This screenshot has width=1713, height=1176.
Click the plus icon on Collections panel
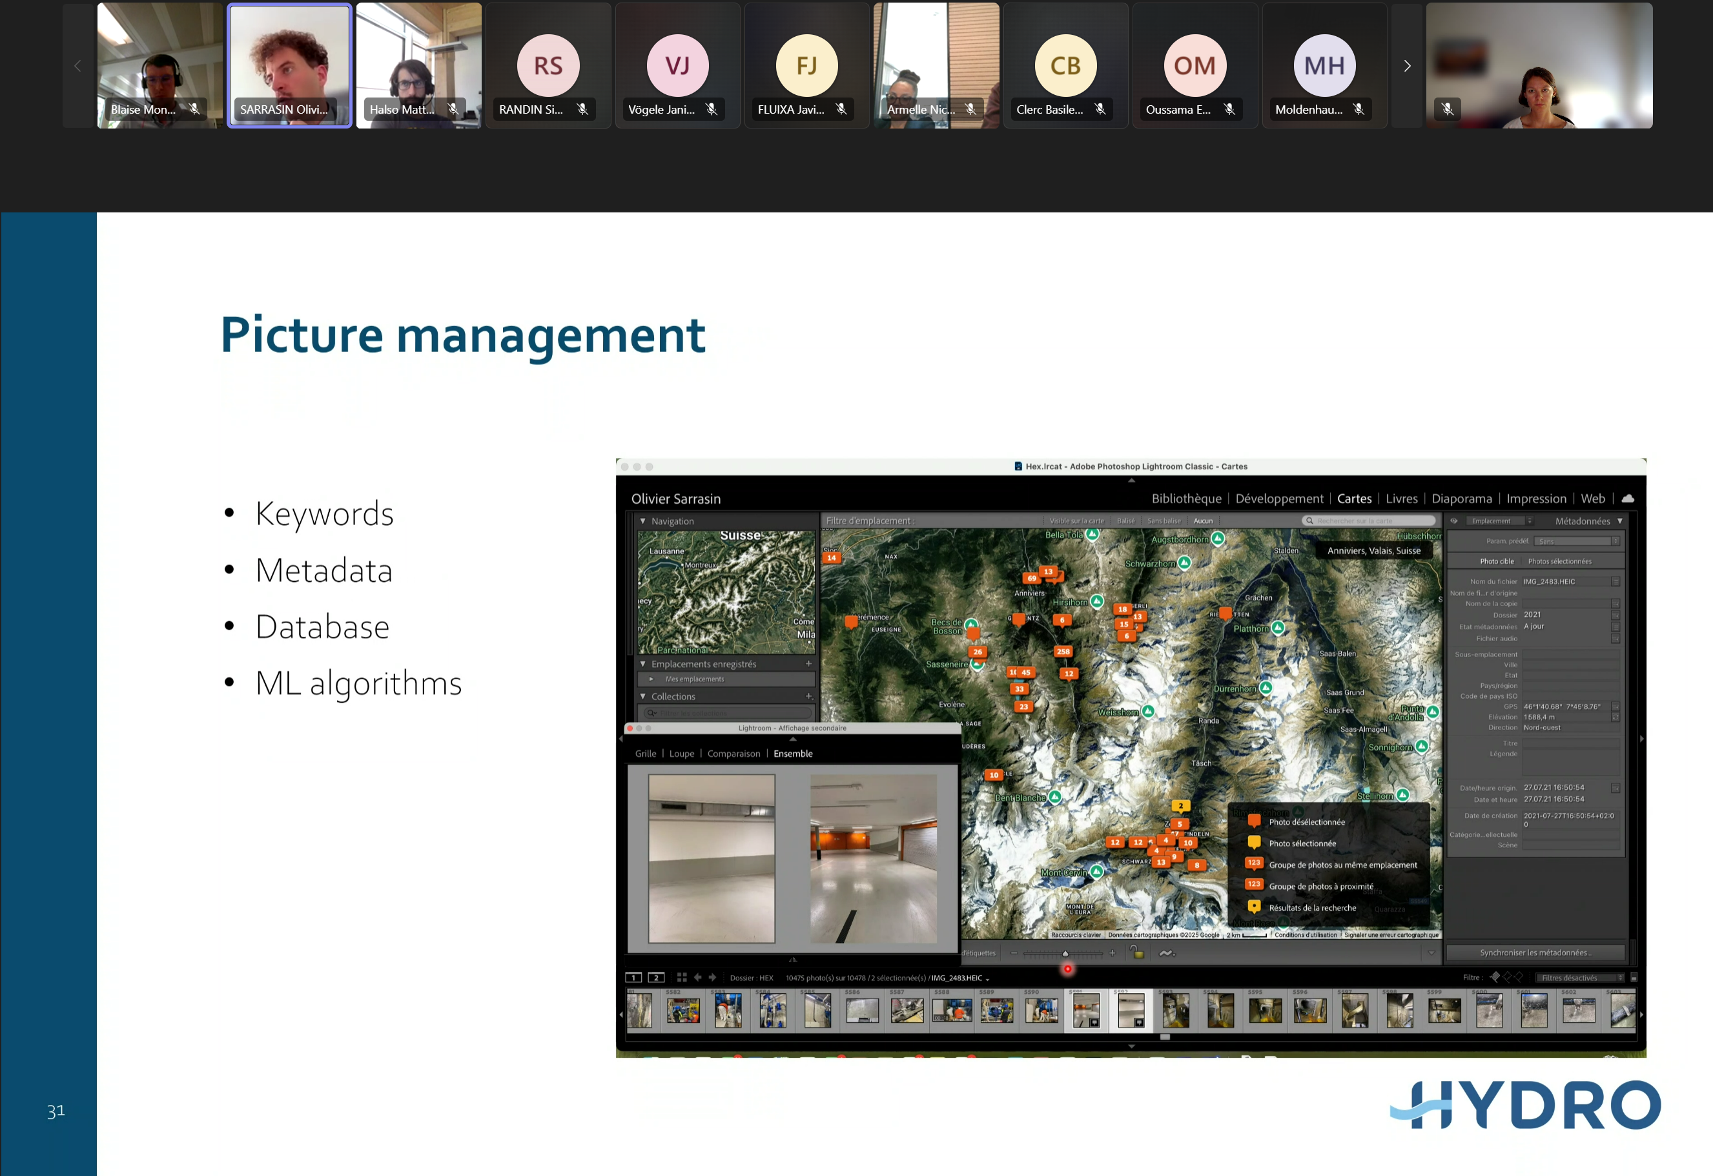[808, 696]
